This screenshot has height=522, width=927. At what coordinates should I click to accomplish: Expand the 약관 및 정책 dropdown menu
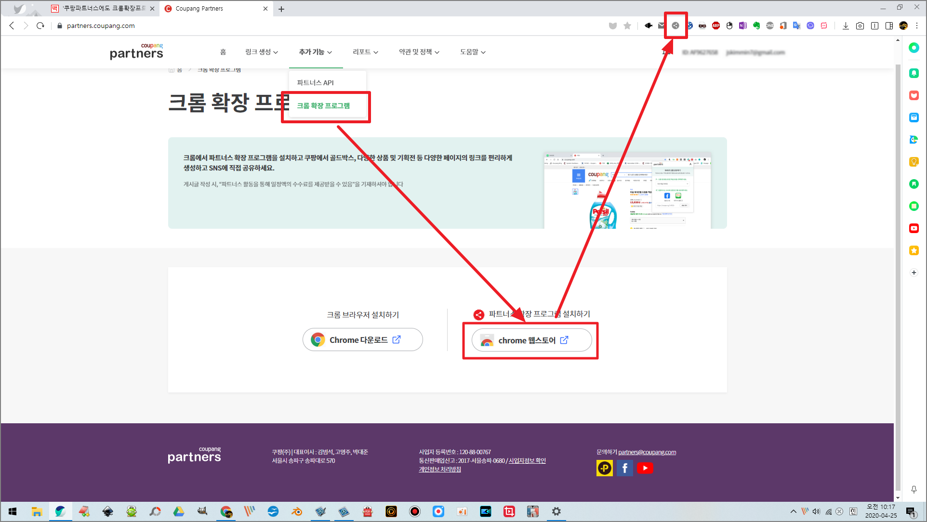[x=419, y=52]
